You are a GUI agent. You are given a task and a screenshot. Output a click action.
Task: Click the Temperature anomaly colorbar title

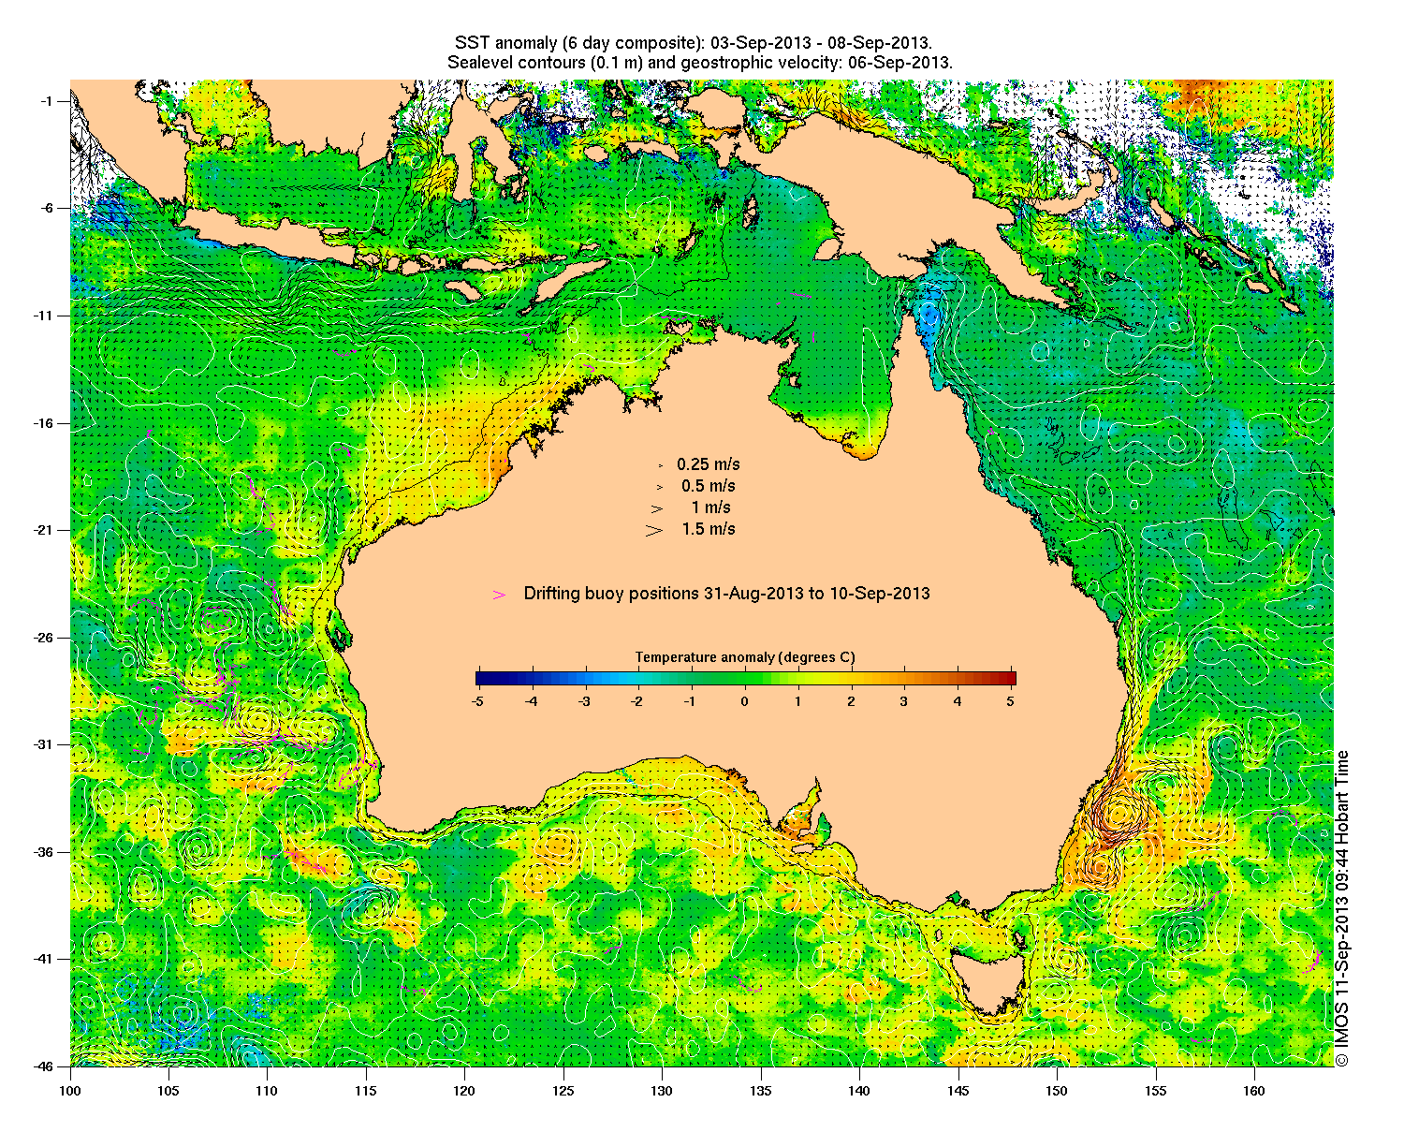coord(745,657)
